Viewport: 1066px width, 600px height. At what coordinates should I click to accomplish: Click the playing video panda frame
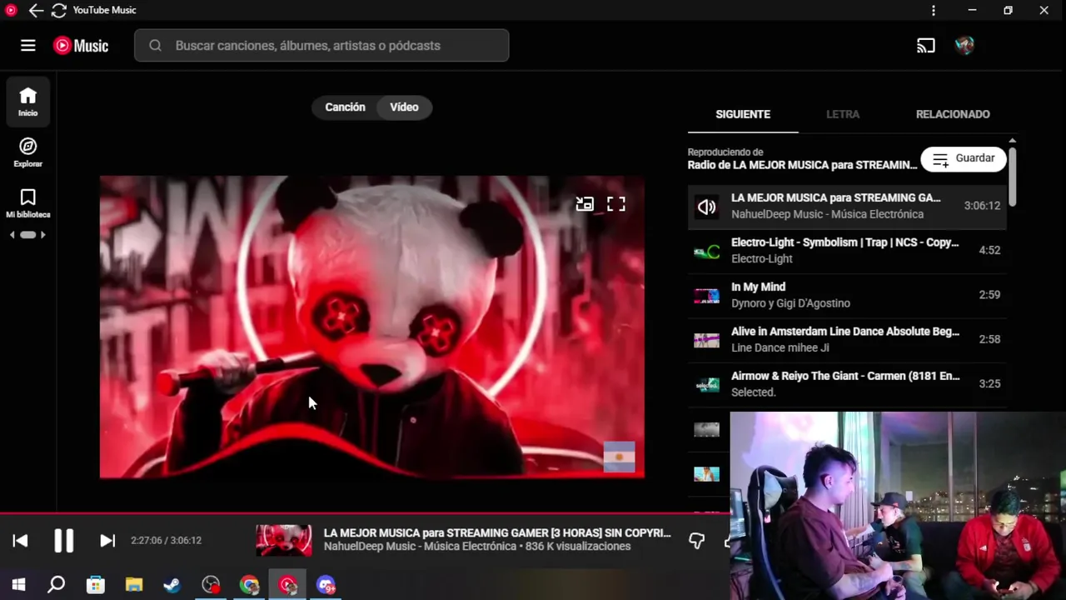click(371, 327)
